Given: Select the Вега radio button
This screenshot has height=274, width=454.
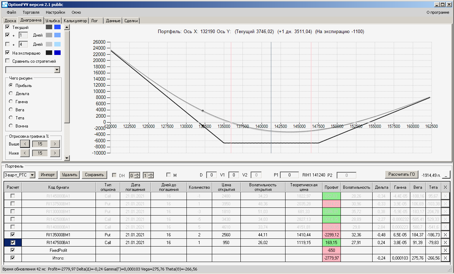Looking at the screenshot, I should pos(11,110).
